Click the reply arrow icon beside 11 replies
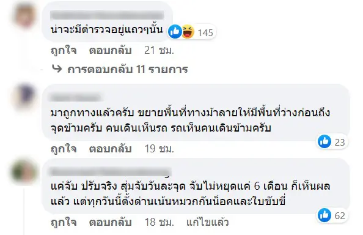 coord(57,69)
